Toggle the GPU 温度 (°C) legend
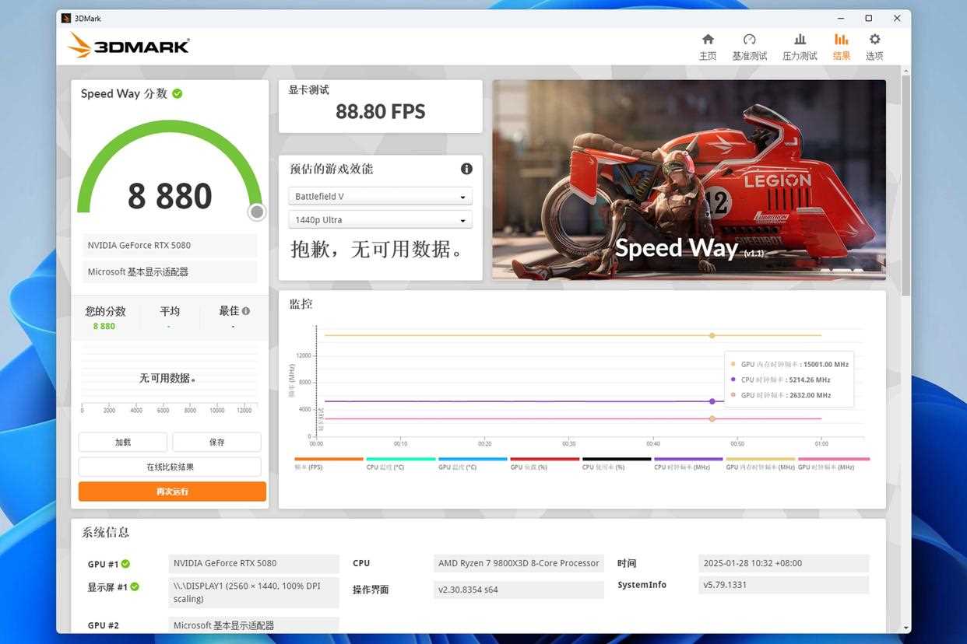This screenshot has height=644, width=967. 473,463
